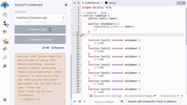Click the editor vertical scrollbar
Screen dimensions: 187x105
coord(186,26)
